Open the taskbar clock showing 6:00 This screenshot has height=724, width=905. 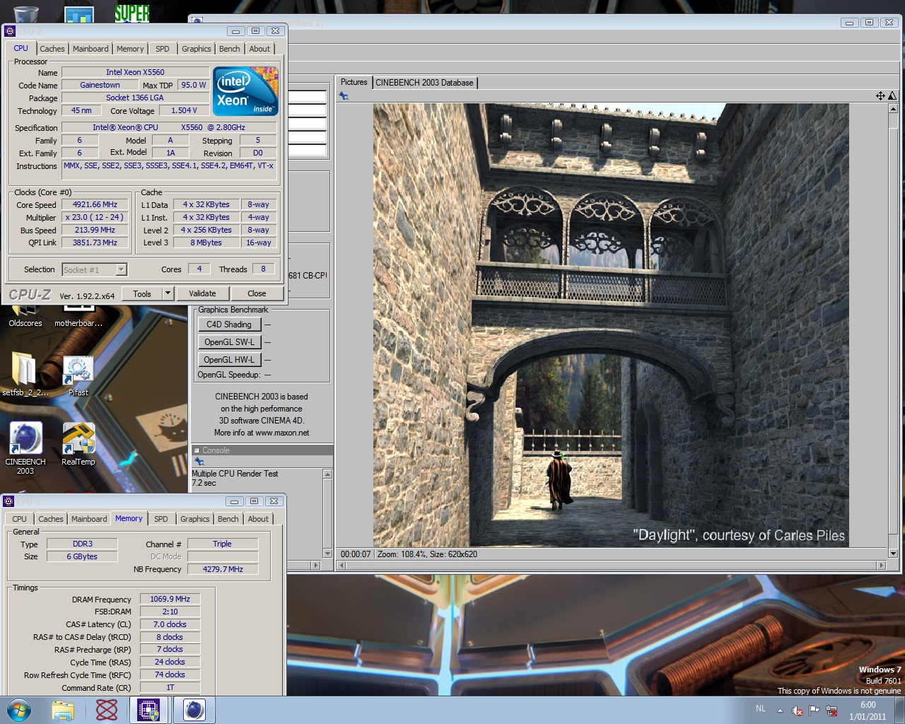pos(868,711)
